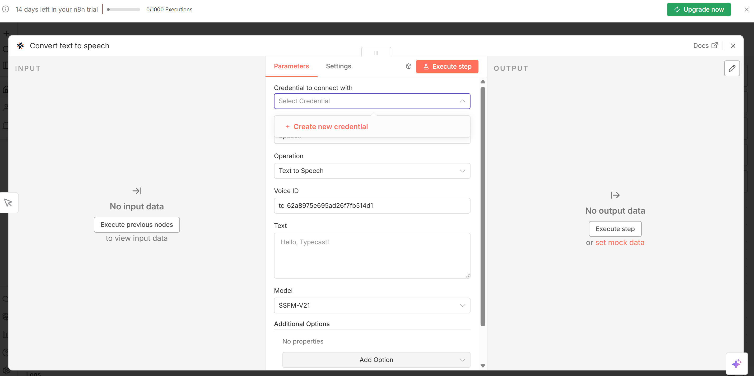Collapse the Select Credential dropdown chevron

pos(463,101)
